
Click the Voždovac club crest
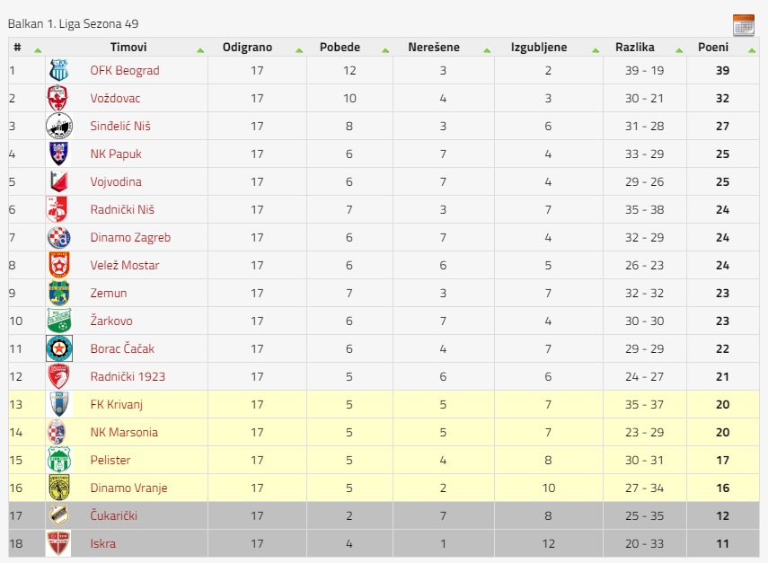[x=57, y=98]
